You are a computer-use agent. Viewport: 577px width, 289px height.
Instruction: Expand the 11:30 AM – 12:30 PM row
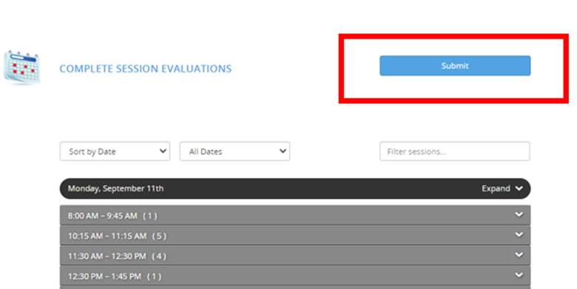(295, 256)
